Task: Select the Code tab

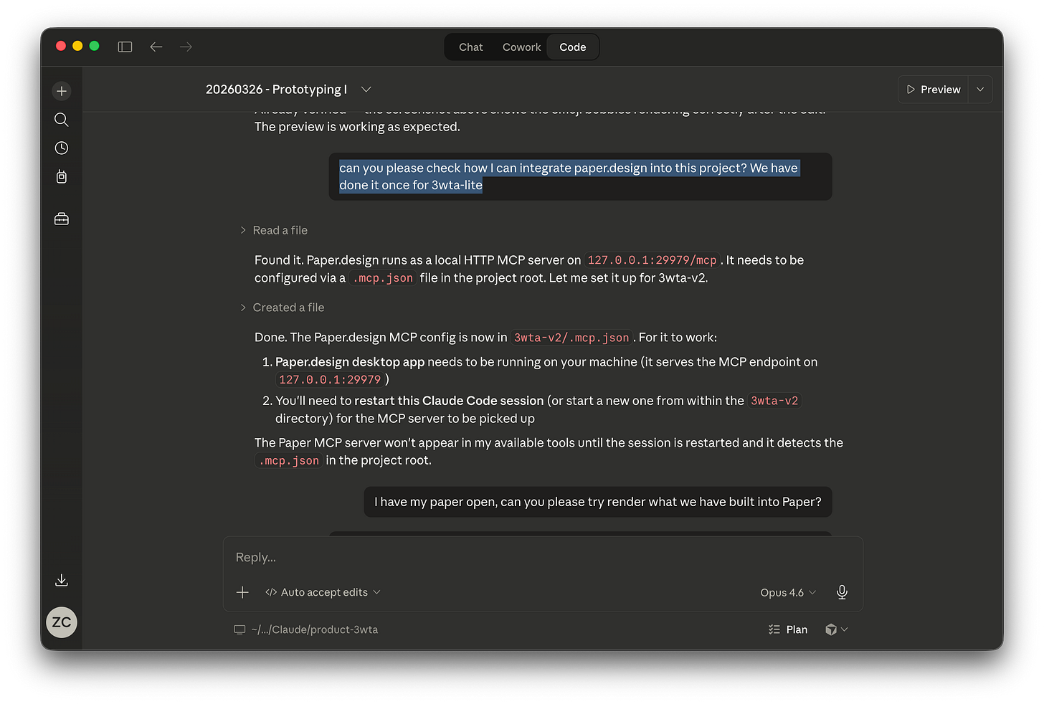Action: [x=573, y=47]
